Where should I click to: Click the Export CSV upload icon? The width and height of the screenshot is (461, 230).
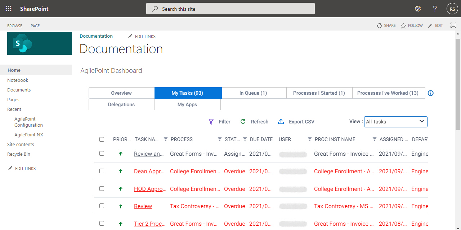(x=281, y=122)
